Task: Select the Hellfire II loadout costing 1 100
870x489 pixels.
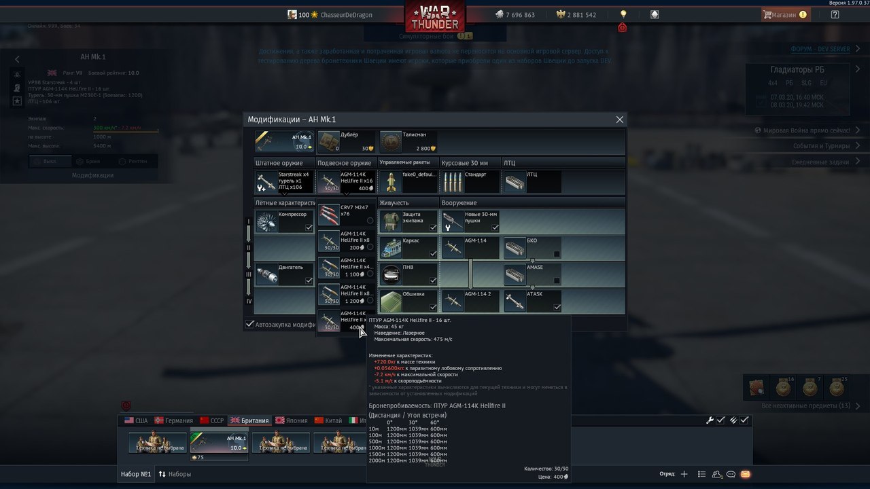Action: pyautogui.click(x=347, y=268)
